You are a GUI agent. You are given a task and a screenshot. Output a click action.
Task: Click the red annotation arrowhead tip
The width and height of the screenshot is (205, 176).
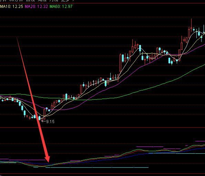pos(49,162)
